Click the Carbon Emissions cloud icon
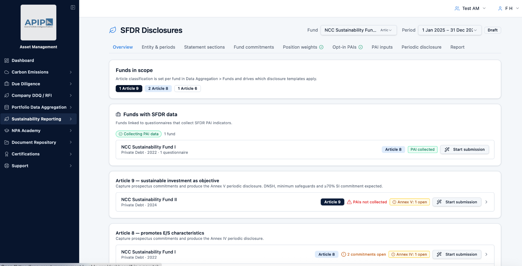 coord(7,72)
